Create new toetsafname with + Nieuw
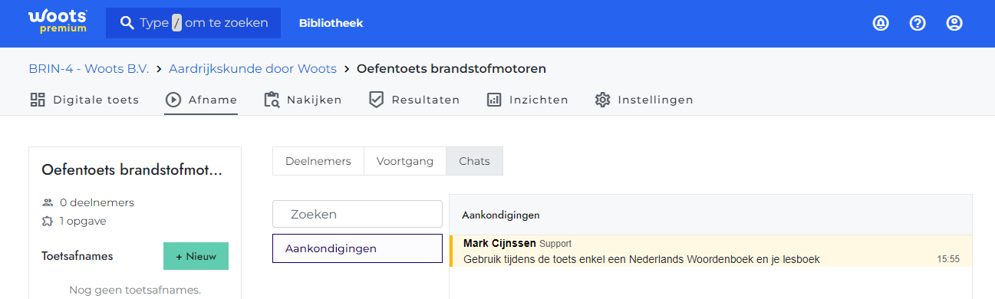Viewport: 995px width, 299px height. [196, 256]
